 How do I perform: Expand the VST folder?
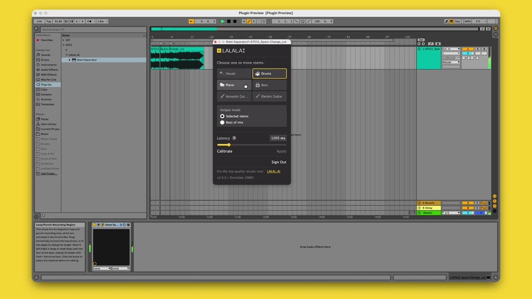pyautogui.click(x=64, y=40)
